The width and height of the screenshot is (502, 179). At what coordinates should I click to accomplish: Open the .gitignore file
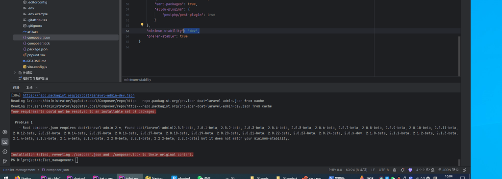click(x=32, y=25)
